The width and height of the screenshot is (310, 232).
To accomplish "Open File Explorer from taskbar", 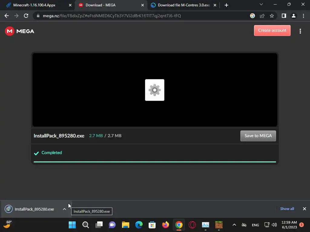I will tap(126, 225).
